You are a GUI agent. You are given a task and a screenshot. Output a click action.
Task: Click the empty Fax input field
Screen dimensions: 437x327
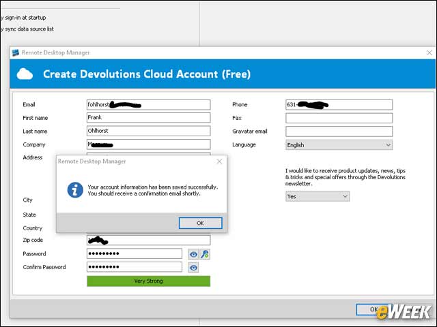pyautogui.click(x=339, y=118)
